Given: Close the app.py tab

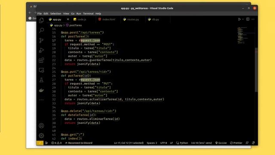Looking at the screenshot, I should [x=68, y=19].
